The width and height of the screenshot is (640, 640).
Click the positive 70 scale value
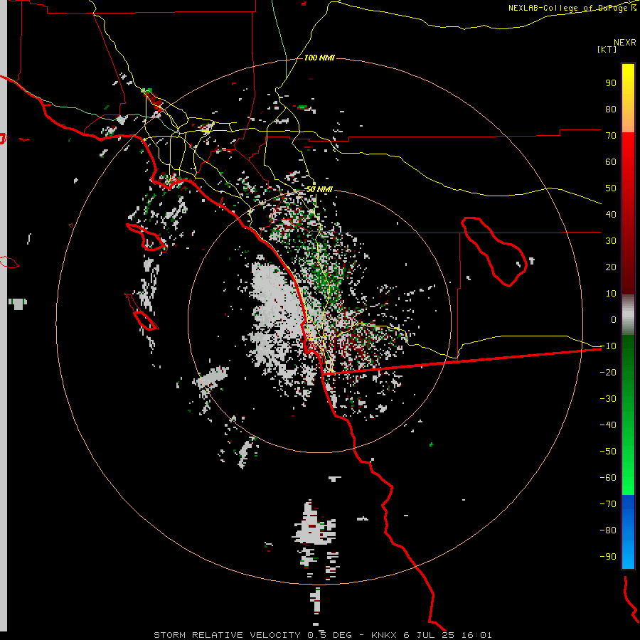tap(611, 136)
